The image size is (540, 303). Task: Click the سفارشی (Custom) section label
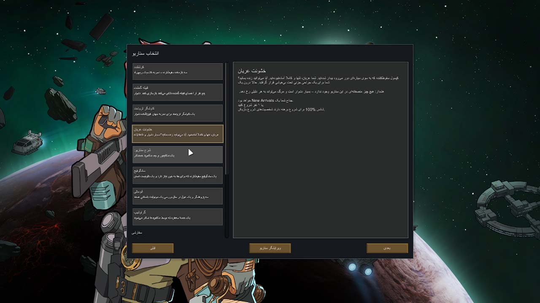point(137,233)
